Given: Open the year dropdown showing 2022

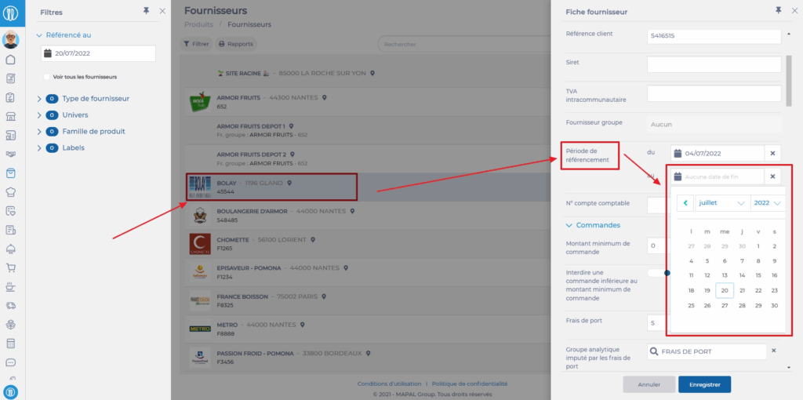Looking at the screenshot, I should tap(767, 203).
